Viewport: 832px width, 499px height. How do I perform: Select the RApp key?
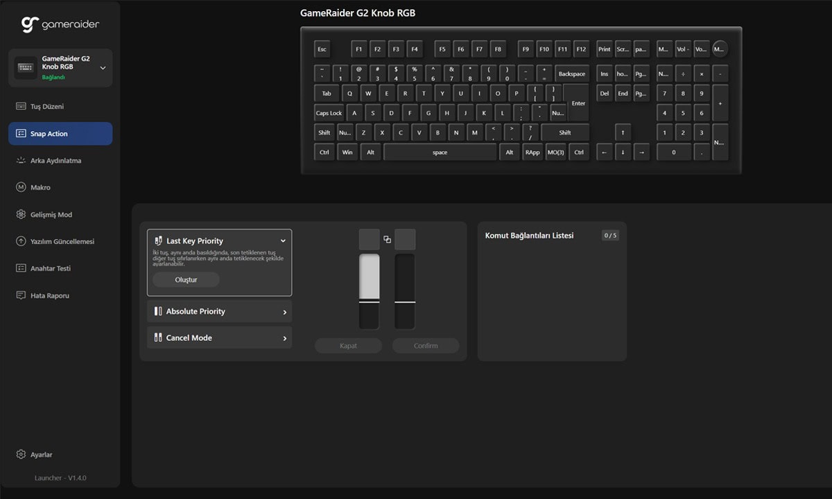point(532,152)
